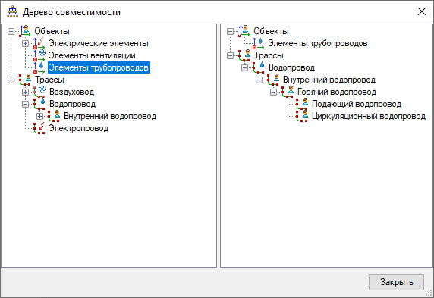Collapse the Трассы node in right tree
The width and height of the screenshot is (434, 298).
coord(230,56)
